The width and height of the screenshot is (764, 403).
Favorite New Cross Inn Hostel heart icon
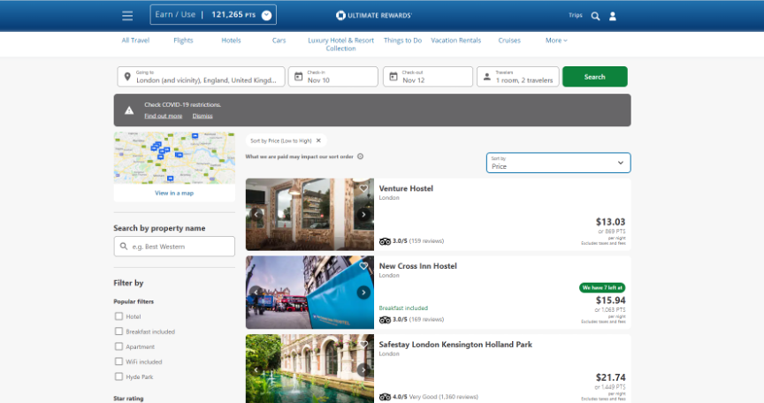[x=363, y=266]
